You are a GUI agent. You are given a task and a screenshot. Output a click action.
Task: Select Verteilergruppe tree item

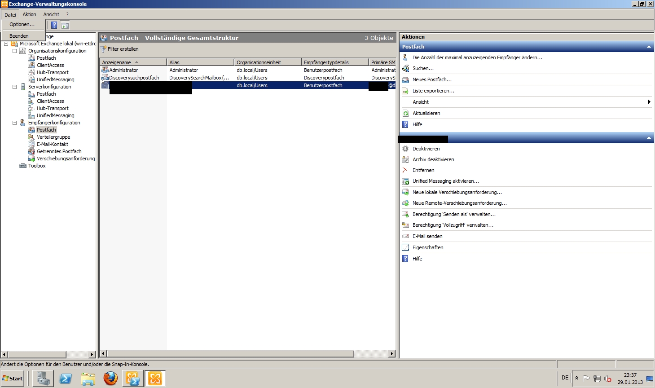53,137
